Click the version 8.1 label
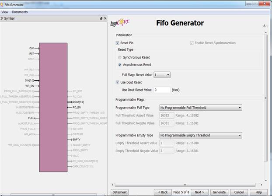 pyautogui.click(x=265, y=26)
